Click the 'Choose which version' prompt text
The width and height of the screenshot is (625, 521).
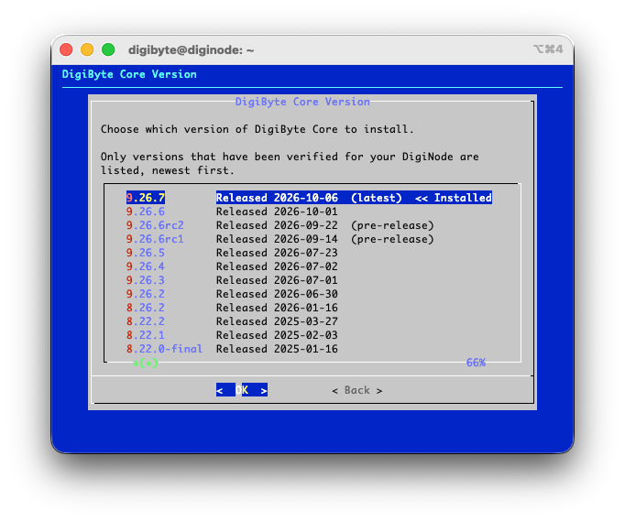click(x=258, y=129)
